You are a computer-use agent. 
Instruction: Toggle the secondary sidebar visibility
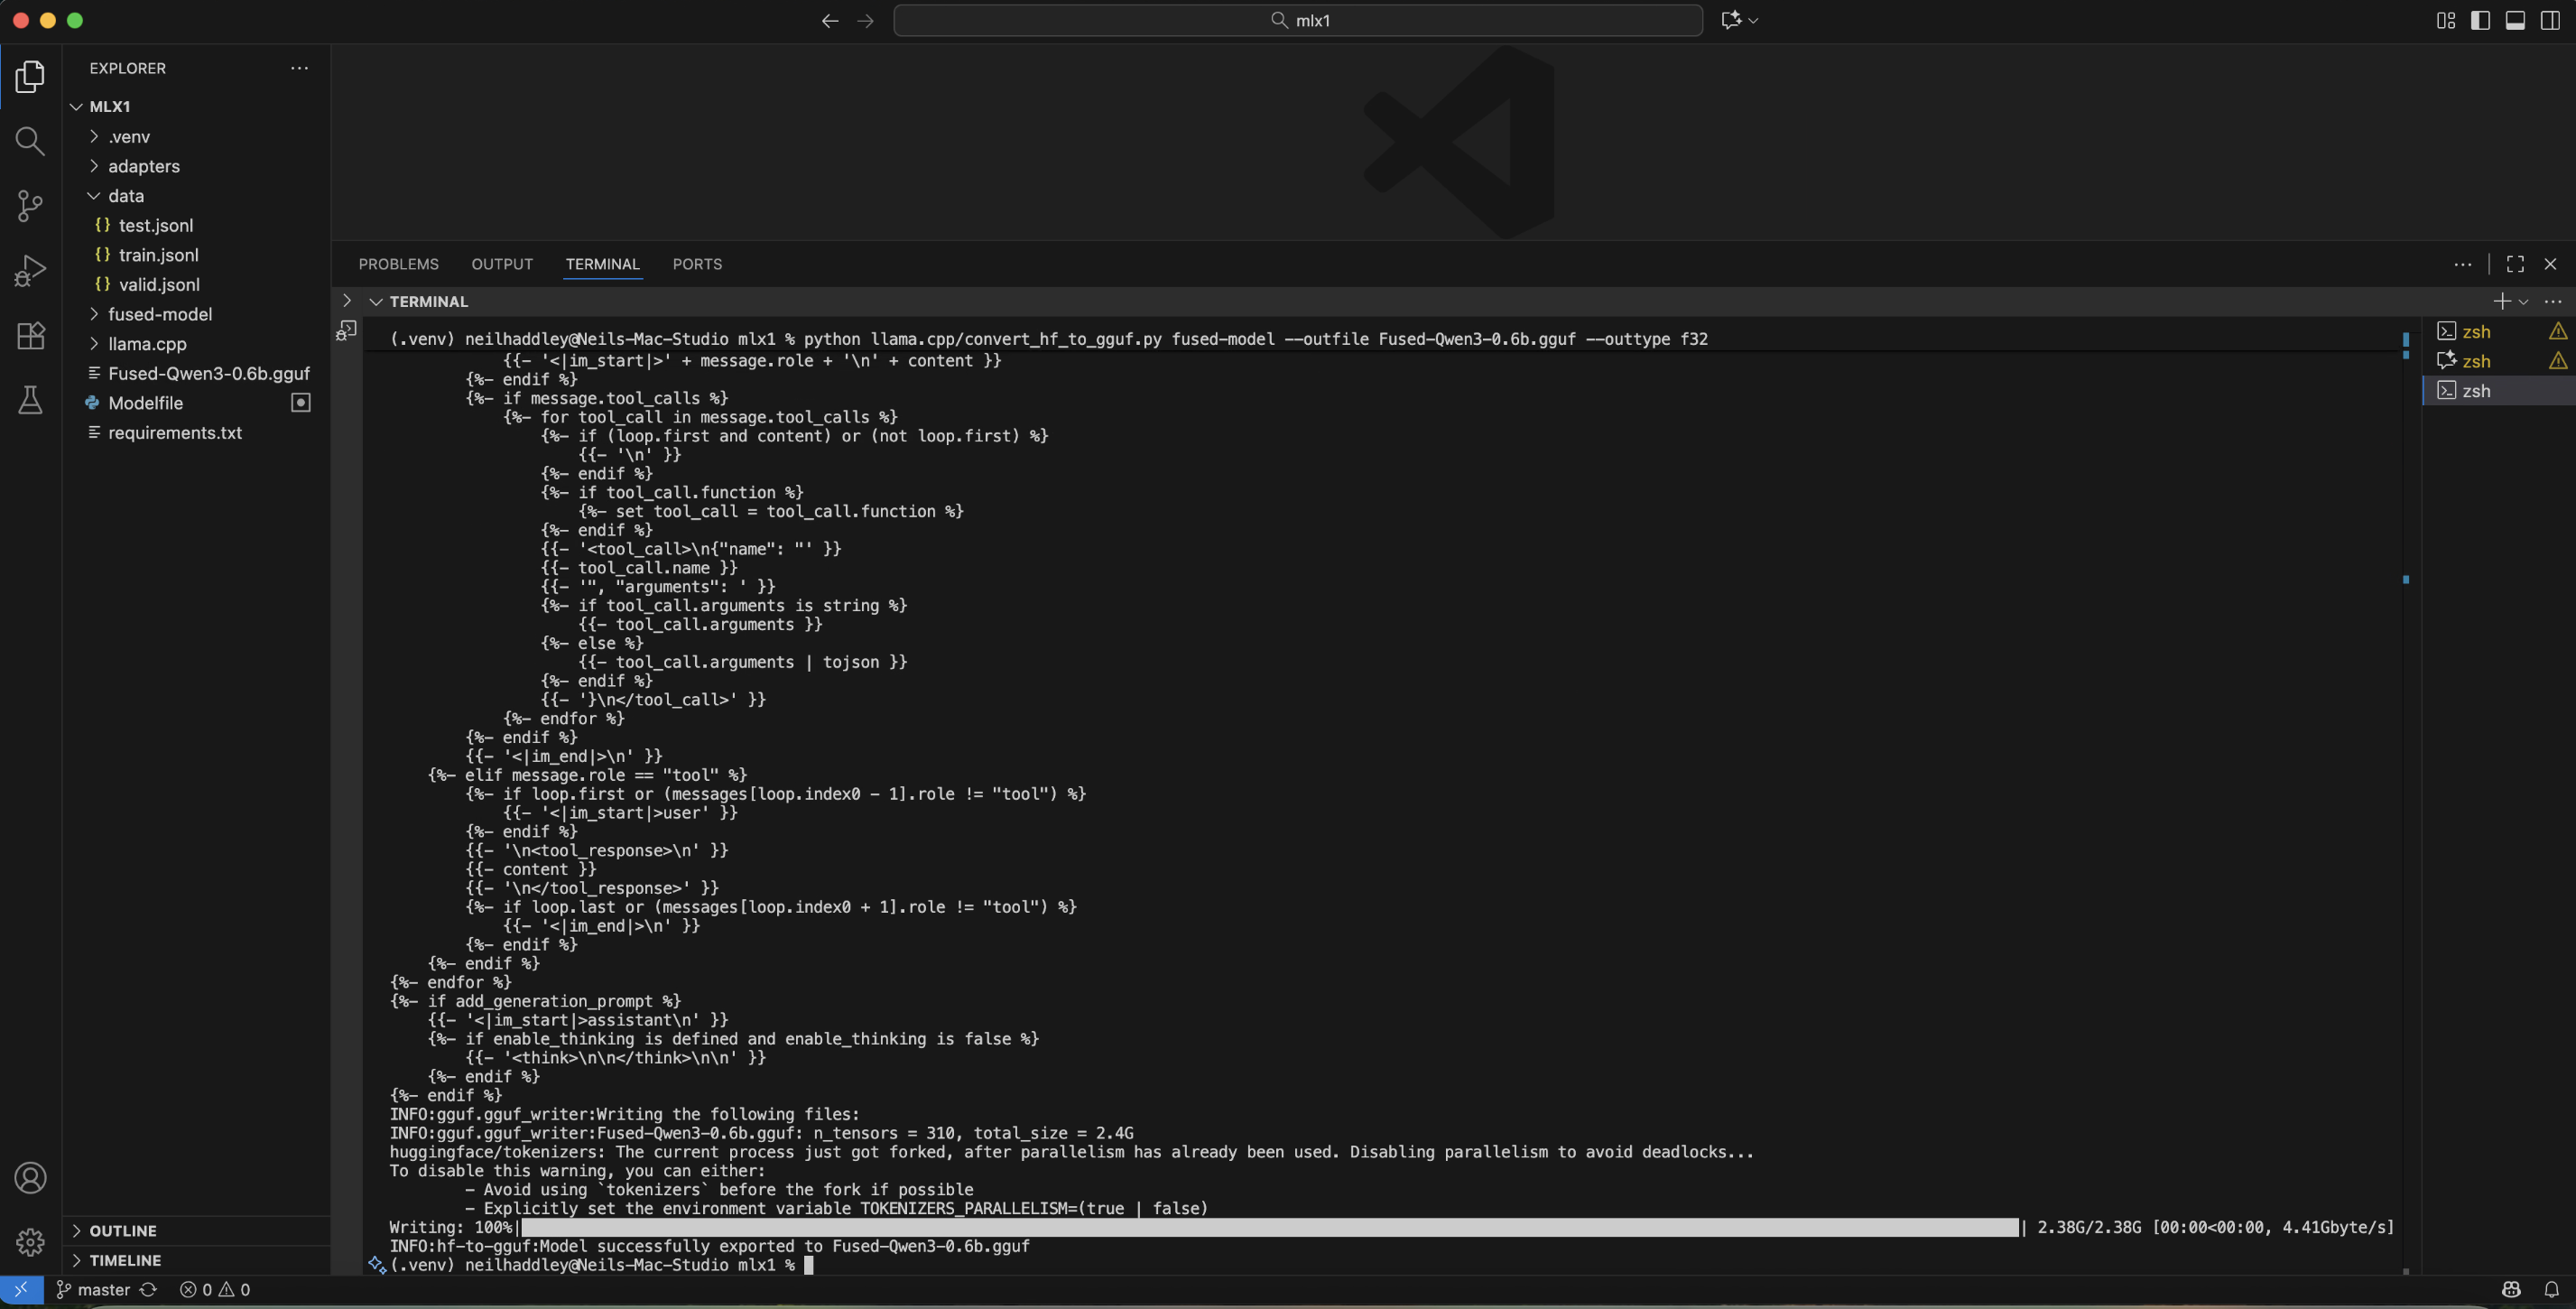2551,20
